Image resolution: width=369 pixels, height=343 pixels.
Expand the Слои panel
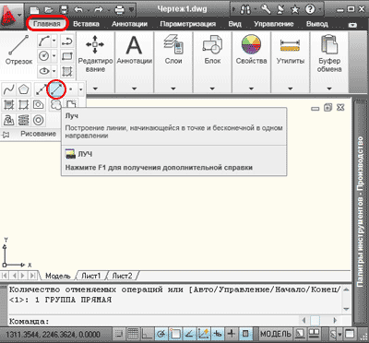point(173,89)
